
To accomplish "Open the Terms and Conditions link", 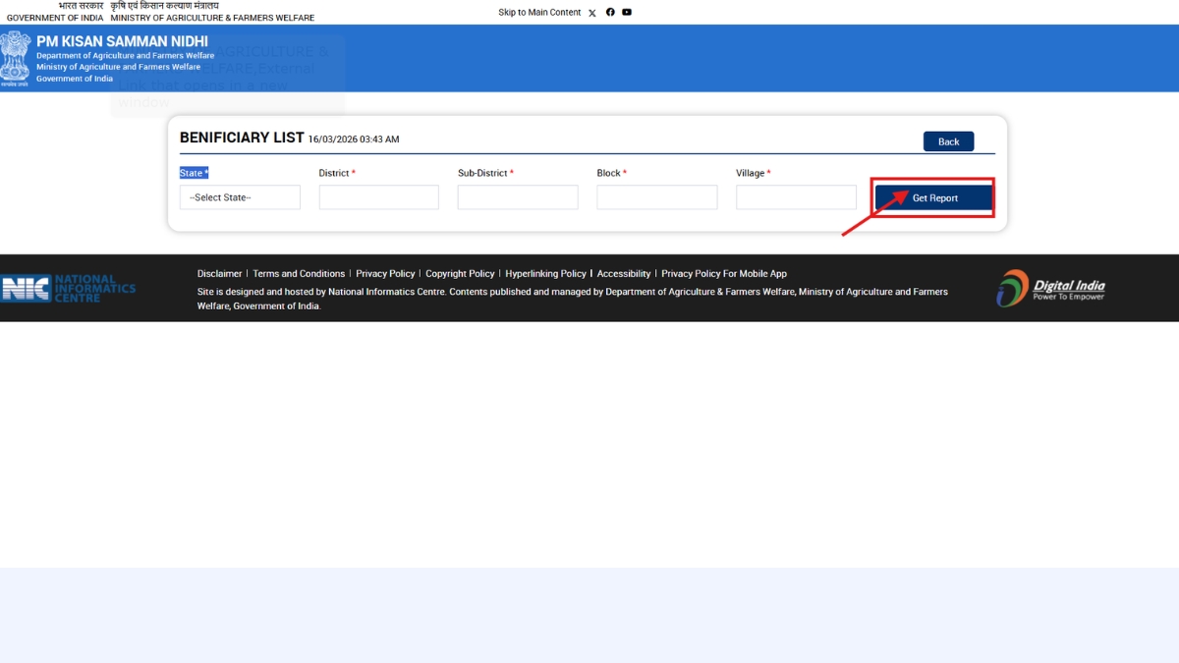I will point(299,274).
